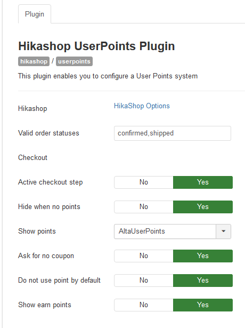Click the Hikashop UserPoints Plugin heading
245x328 pixels.
pyautogui.click(x=96, y=46)
